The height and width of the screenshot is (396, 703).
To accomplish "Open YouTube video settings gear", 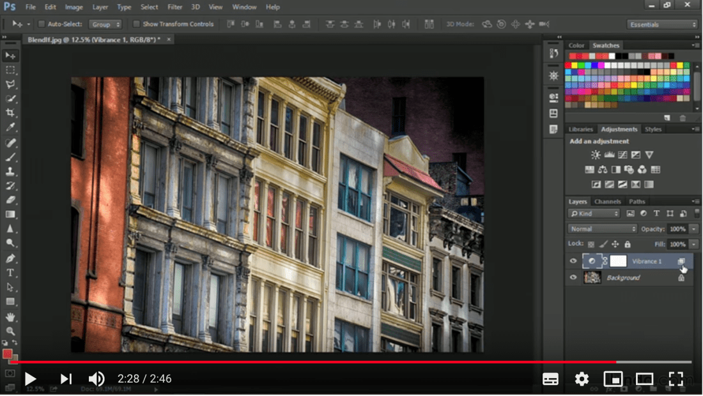I will (582, 379).
